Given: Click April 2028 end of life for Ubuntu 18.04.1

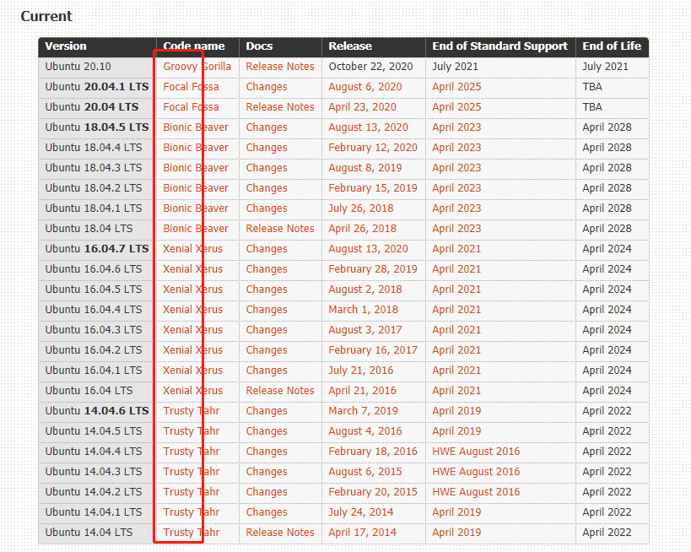Looking at the screenshot, I should pyautogui.click(x=607, y=208).
